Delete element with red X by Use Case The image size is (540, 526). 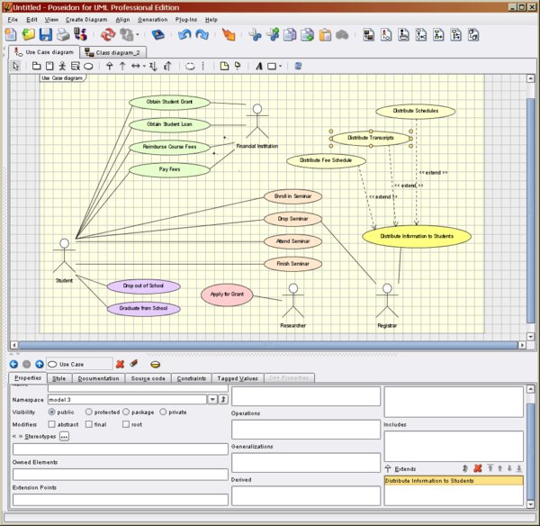click(x=120, y=364)
